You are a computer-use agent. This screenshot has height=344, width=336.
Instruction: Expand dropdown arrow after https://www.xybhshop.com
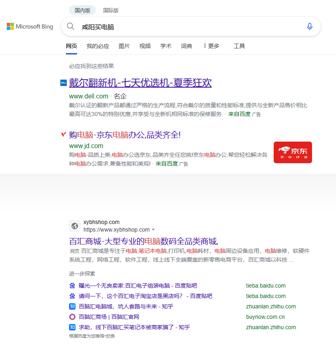point(153,230)
